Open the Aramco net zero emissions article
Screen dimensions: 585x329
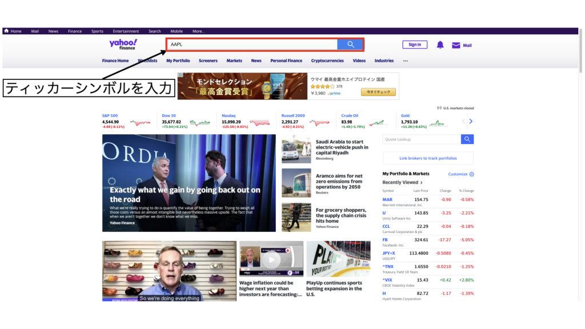(339, 181)
